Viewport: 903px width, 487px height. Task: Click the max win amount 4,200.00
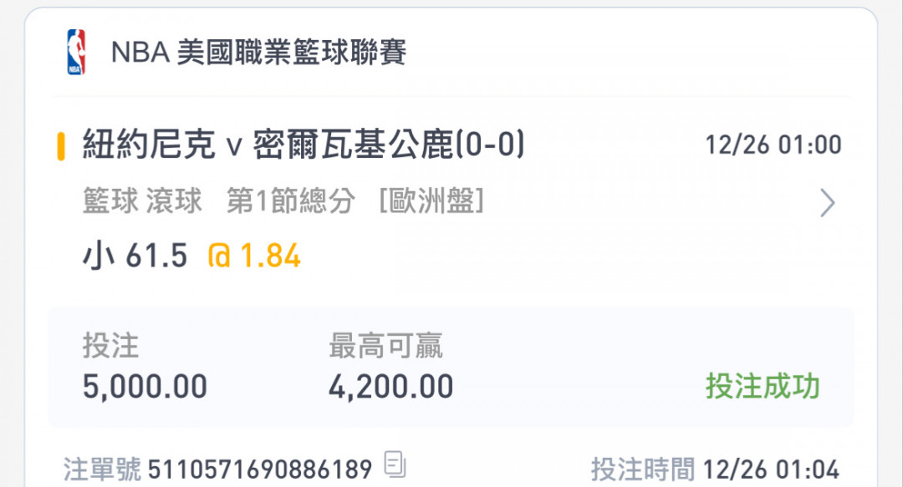(391, 386)
